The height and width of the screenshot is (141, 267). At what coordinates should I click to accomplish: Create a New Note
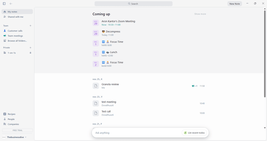coord(235,4)
